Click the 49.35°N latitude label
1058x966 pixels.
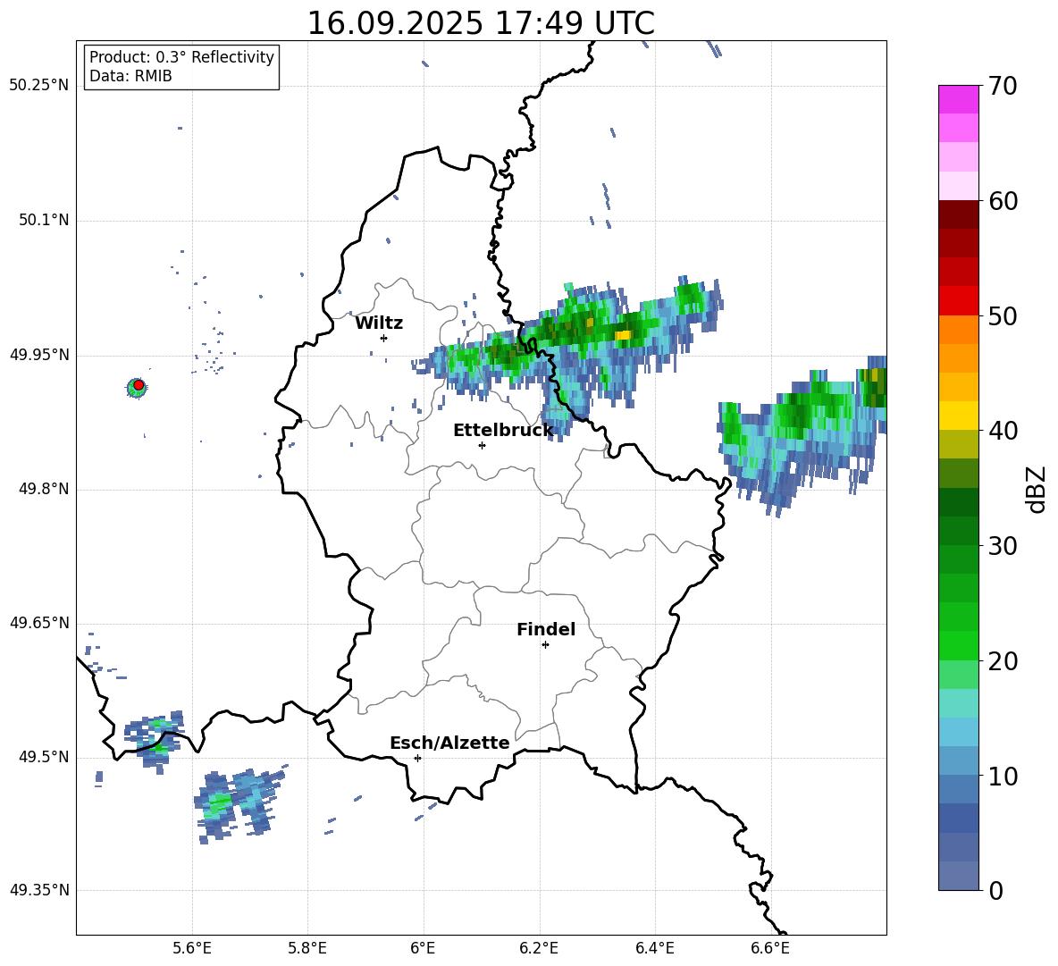39,890
